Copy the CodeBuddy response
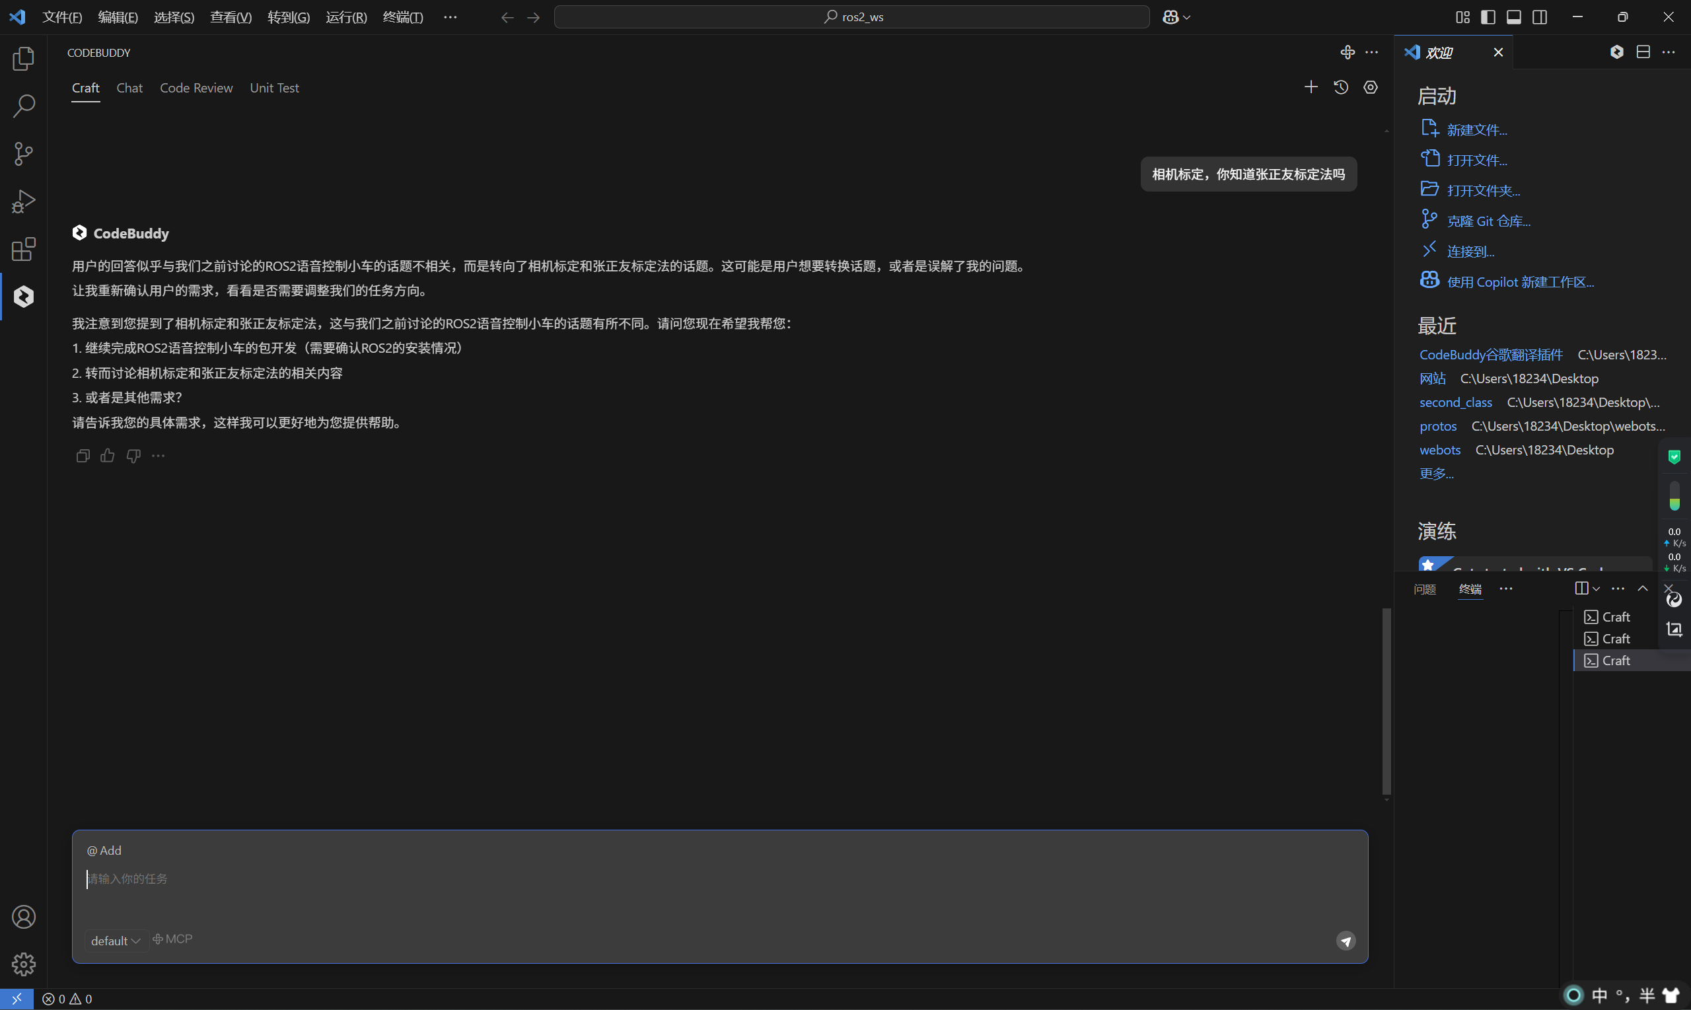Screen dimensions: 1691x1010 coord(83,456)
